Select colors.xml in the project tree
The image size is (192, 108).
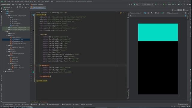point(14,58)
